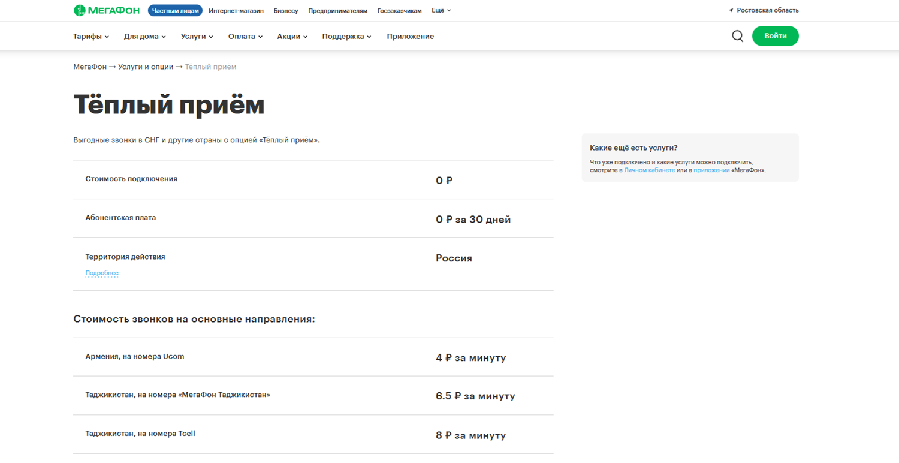Open the Личном кабинете link
Screen dimensions: 899x463
(650, 170)
